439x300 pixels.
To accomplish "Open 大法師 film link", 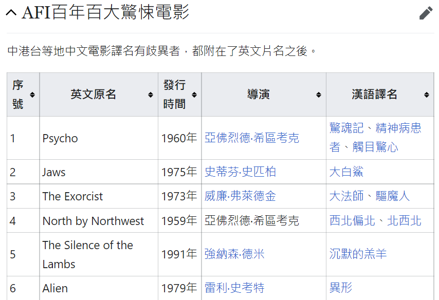I will [x=346, y=196].
